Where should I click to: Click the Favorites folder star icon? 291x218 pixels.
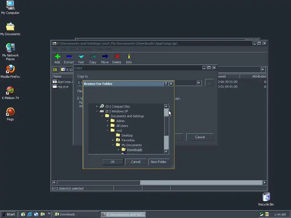point(118,140)
